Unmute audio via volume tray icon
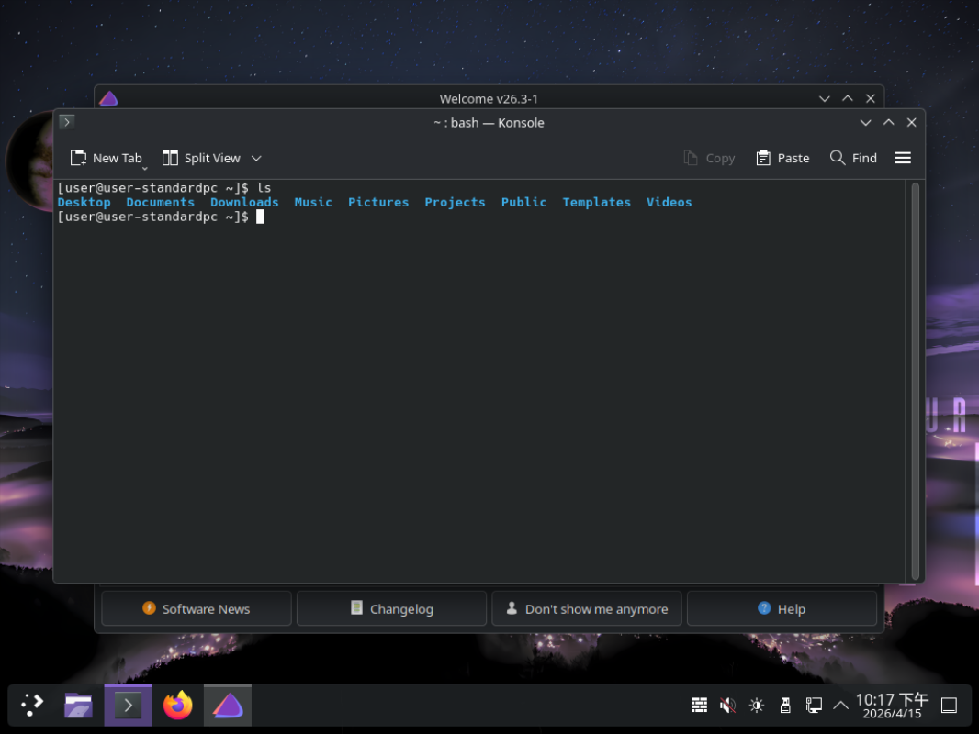The image size is (979, 734). [727, 705]
